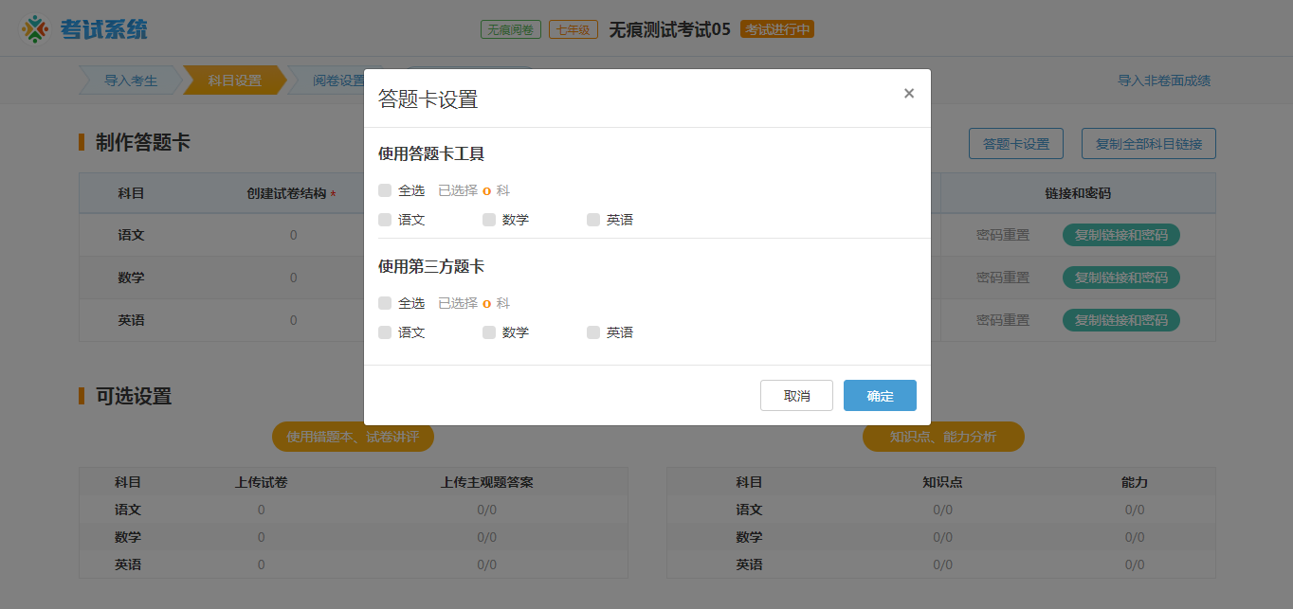Click the 上传试卷 column header
Viewport: 1293px width, 609px height.
(x=262, y=482)
